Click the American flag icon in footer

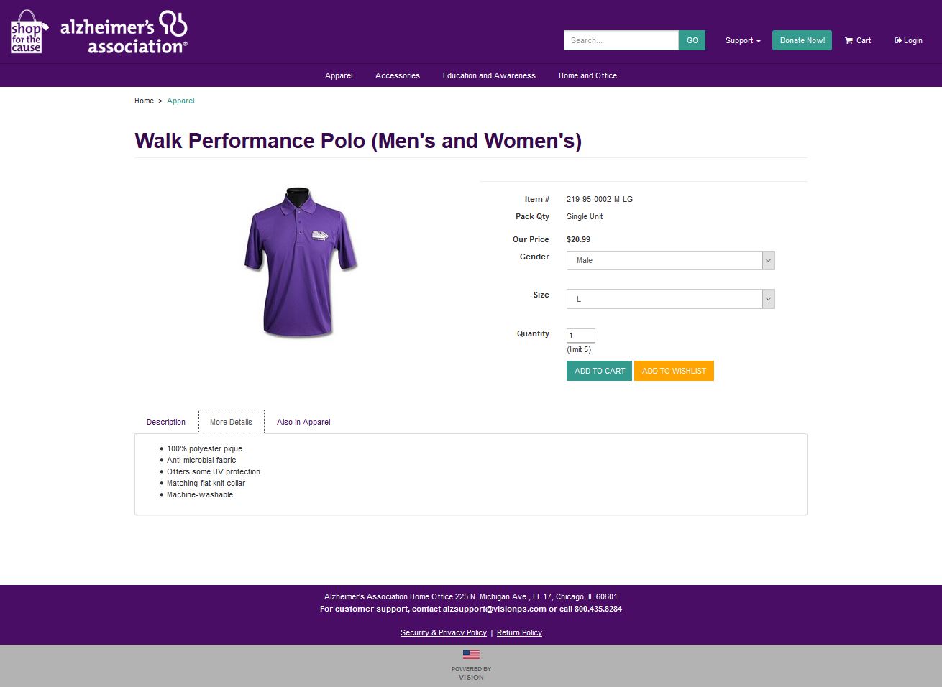pyautogui.click(x=471, y=653)
